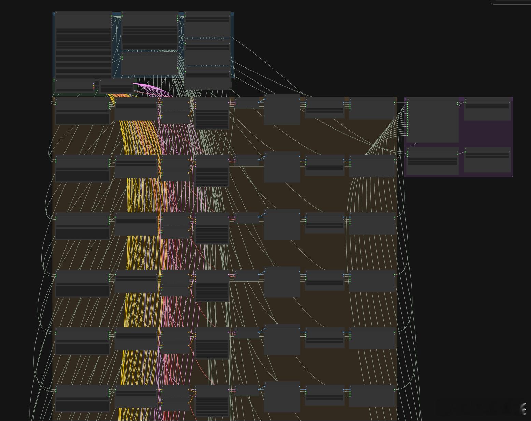Select the lower middle node in the blue group
The image size is (531, 421).
click(x=150, y=63)
